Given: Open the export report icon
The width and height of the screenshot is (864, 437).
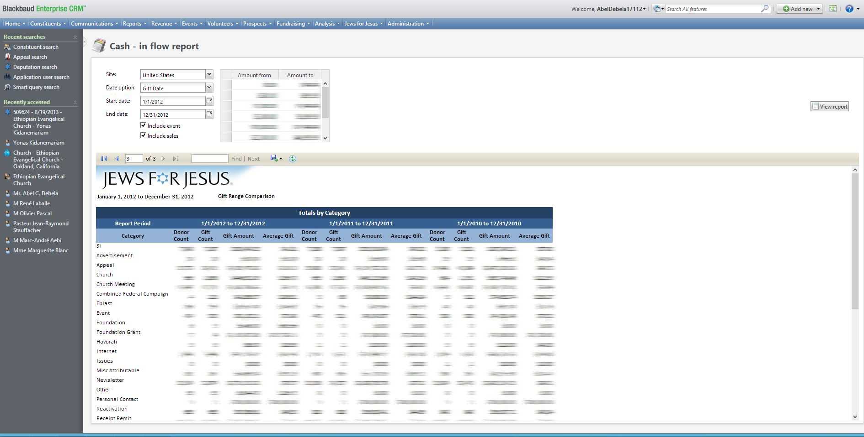Looking at the screenshot, I should [274, 158].
